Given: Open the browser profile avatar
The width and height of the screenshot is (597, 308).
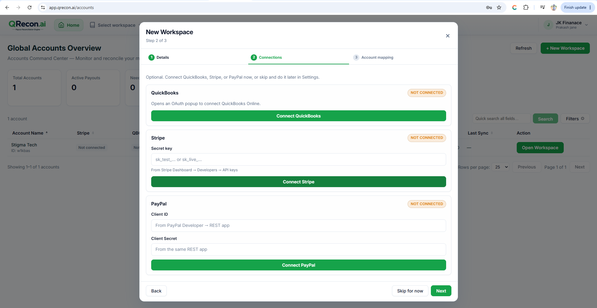Looking at the screenshot, I should [x=553, y=7].
